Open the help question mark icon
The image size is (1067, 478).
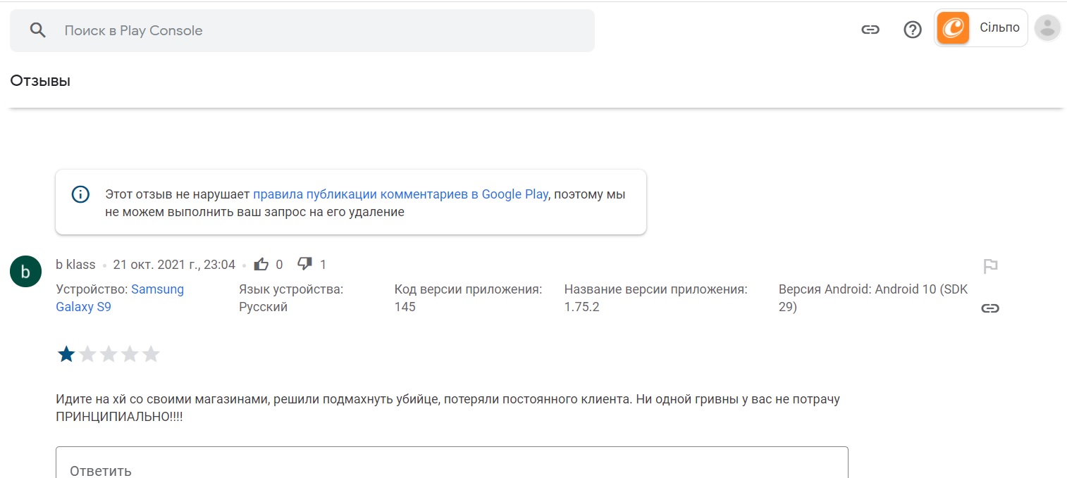click(913, 30)
